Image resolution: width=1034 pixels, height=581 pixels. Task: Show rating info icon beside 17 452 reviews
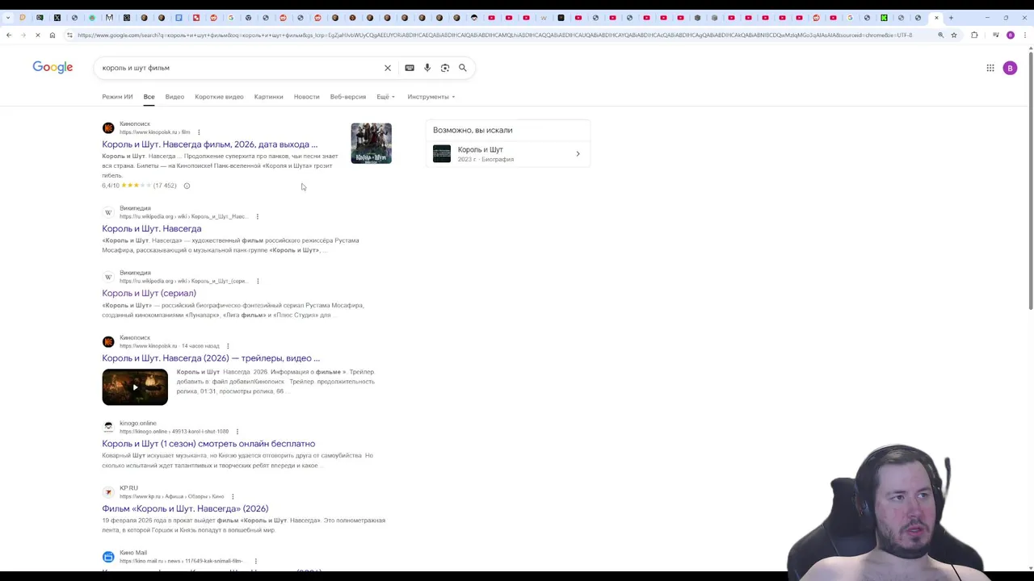click(187, 186)
